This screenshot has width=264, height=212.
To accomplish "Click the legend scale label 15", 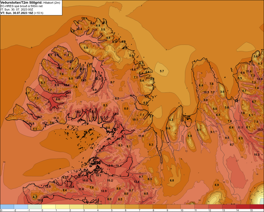I will [251, 210].
